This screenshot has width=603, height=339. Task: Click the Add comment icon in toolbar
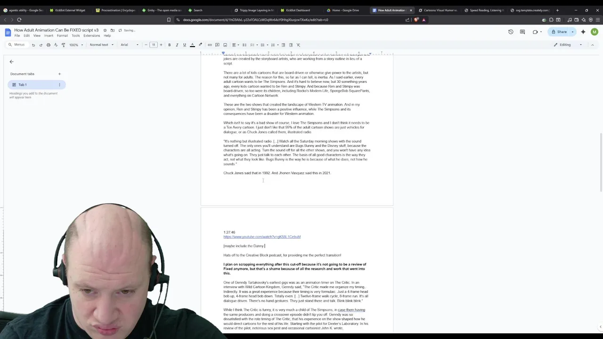tap(217, 45)
